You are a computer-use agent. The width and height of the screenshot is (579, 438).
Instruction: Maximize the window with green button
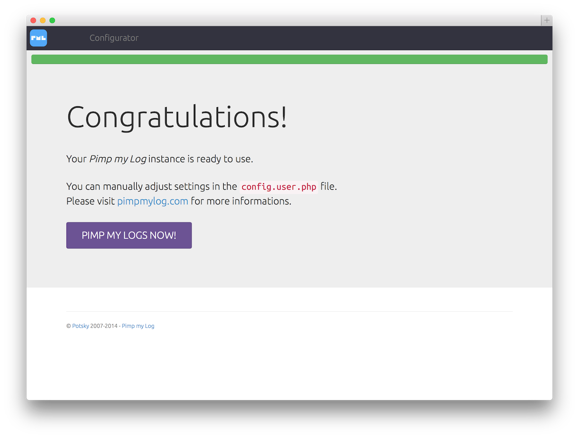click(52, 20)
